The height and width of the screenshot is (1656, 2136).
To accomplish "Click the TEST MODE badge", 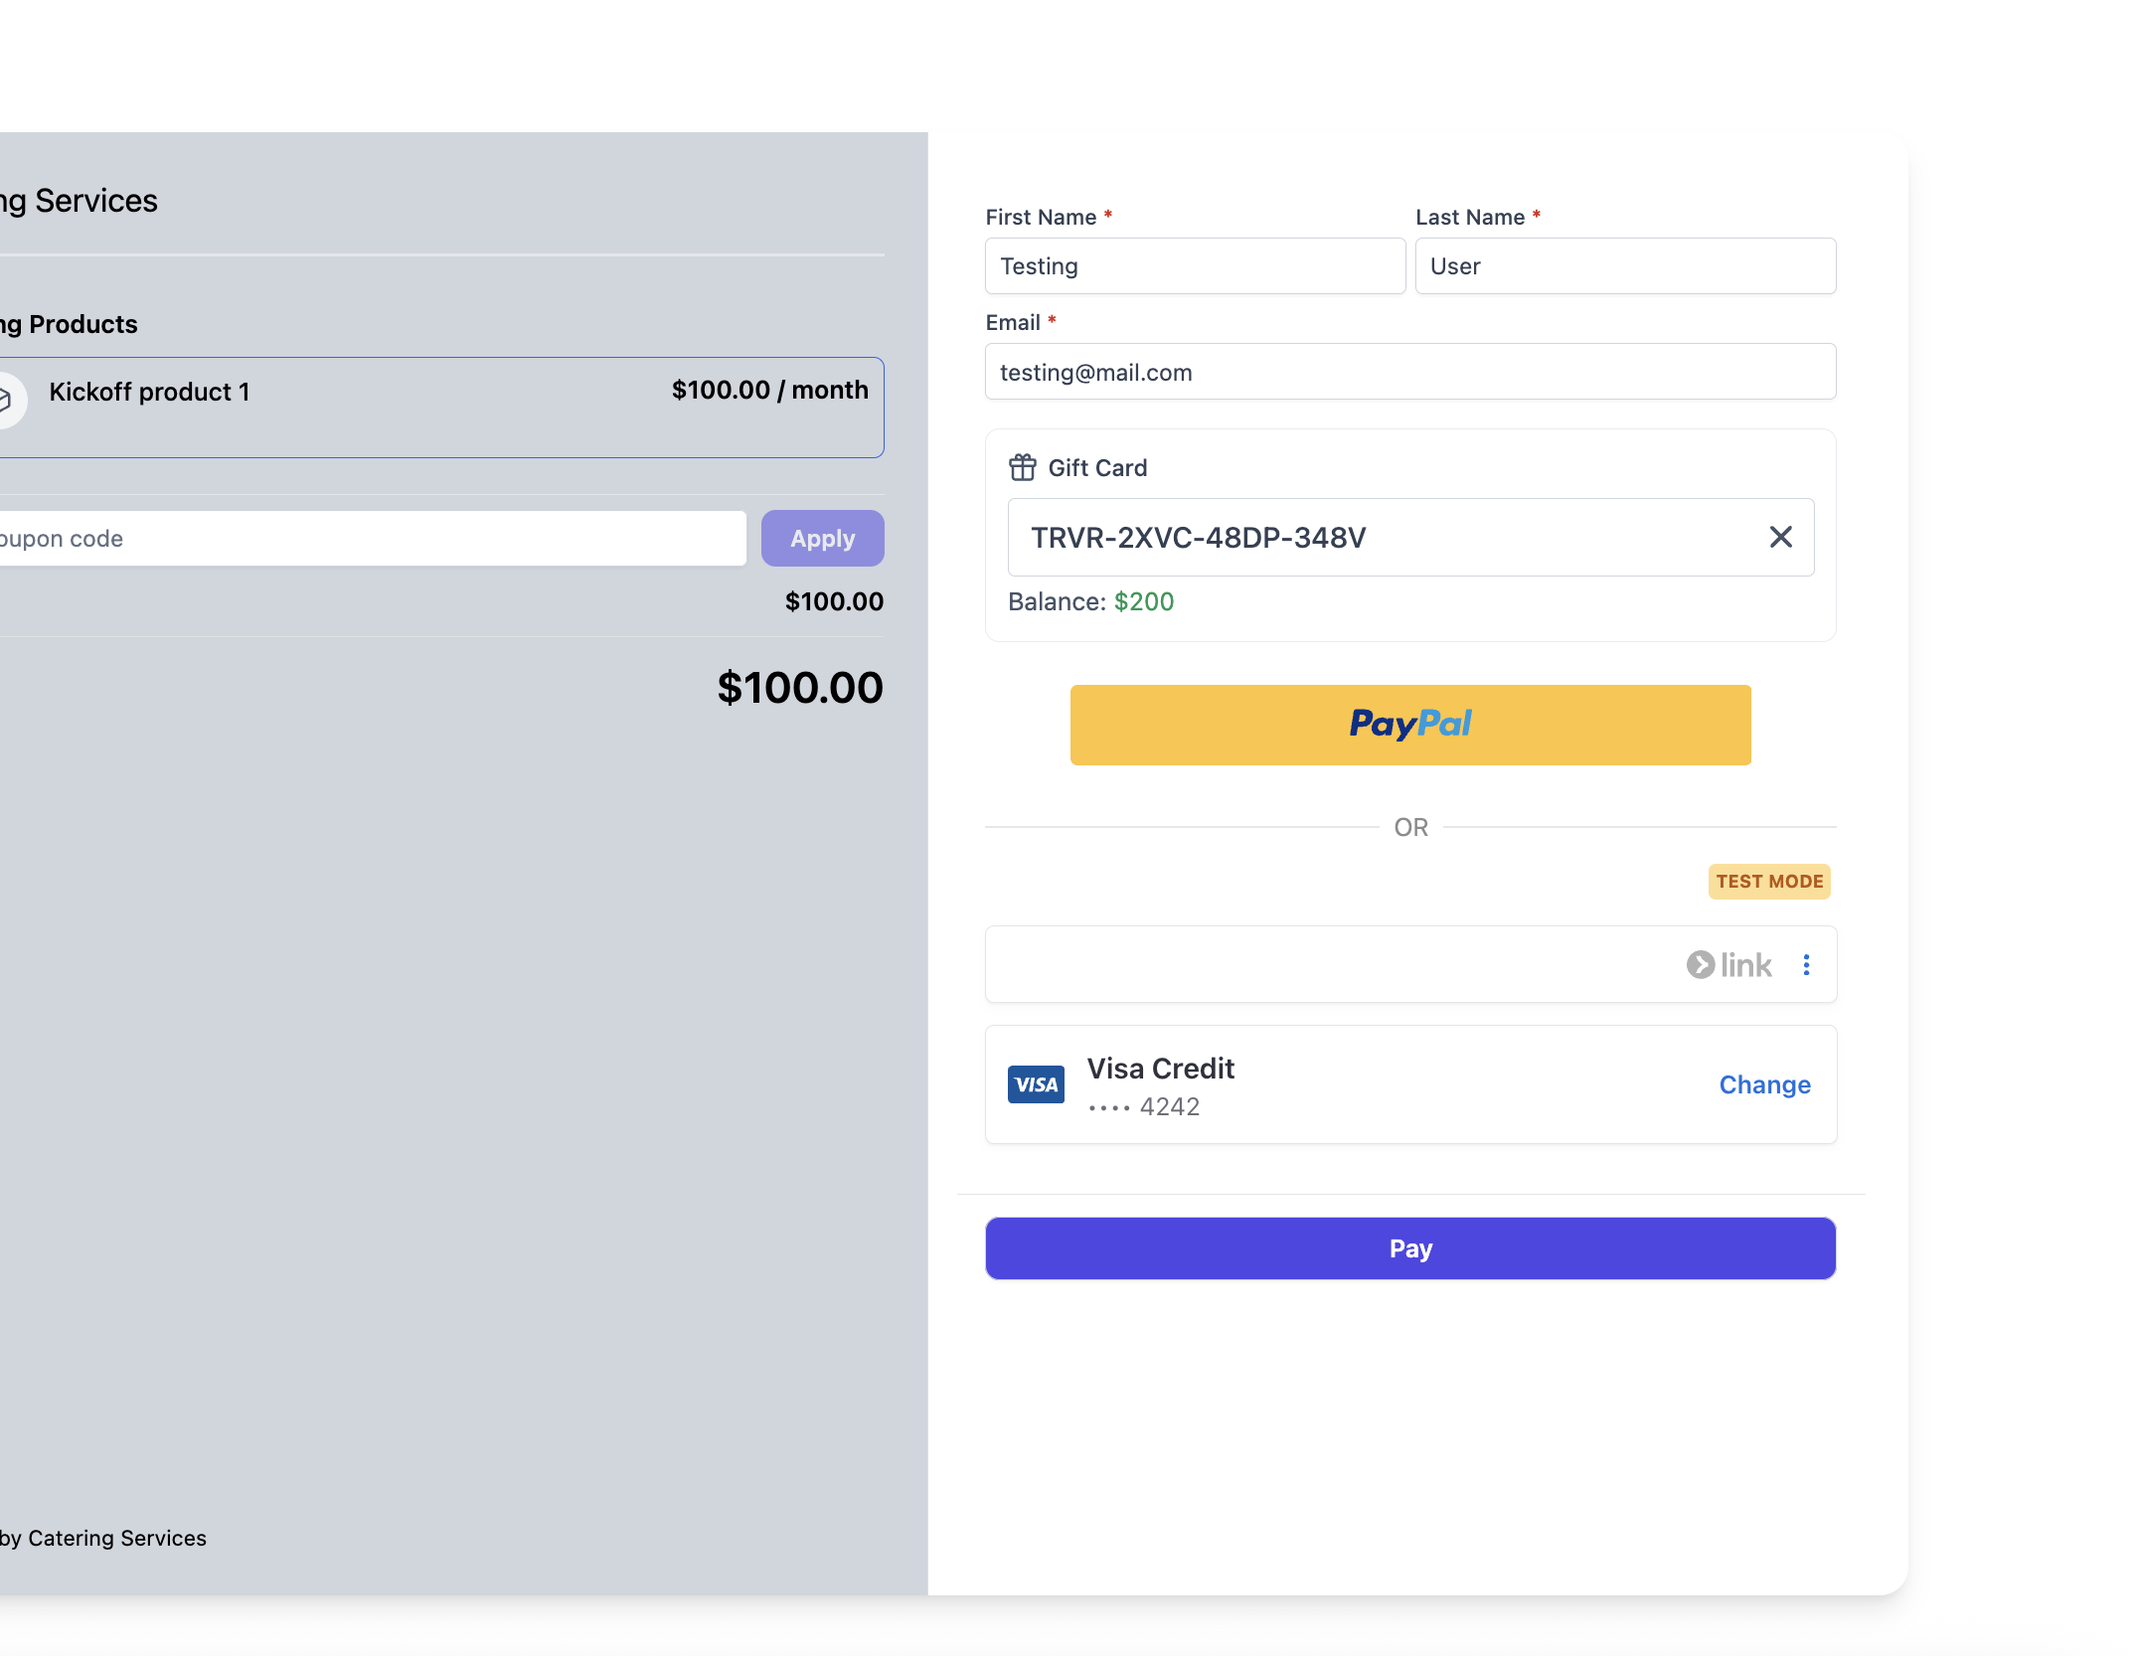I will (x=1769, y=882).
